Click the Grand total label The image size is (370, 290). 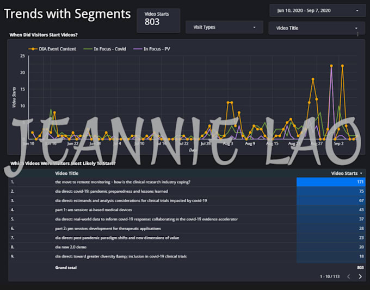click(66, 268)
